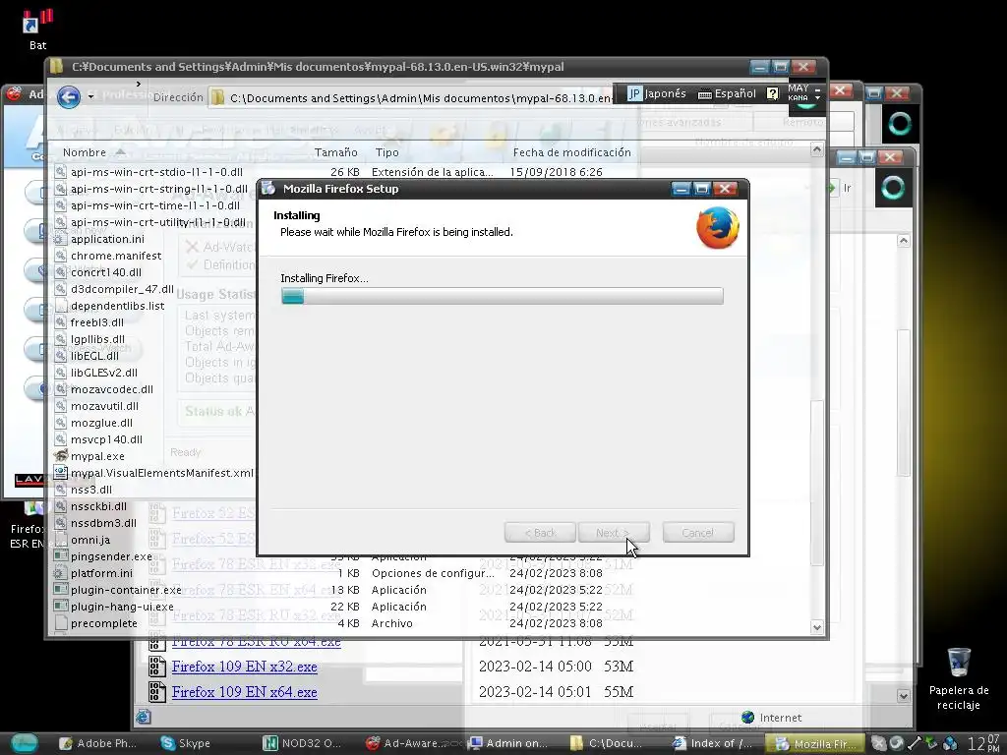Switch to the Adobe Ph... taskbar window

97,743
